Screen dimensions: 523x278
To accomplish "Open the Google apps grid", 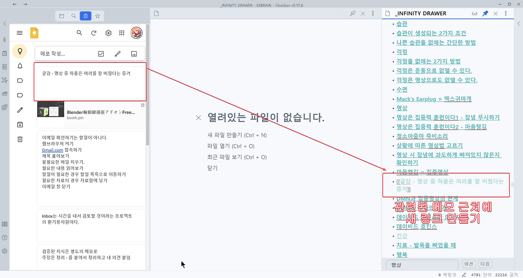I will pyautogui.click(x=122, y=33).
